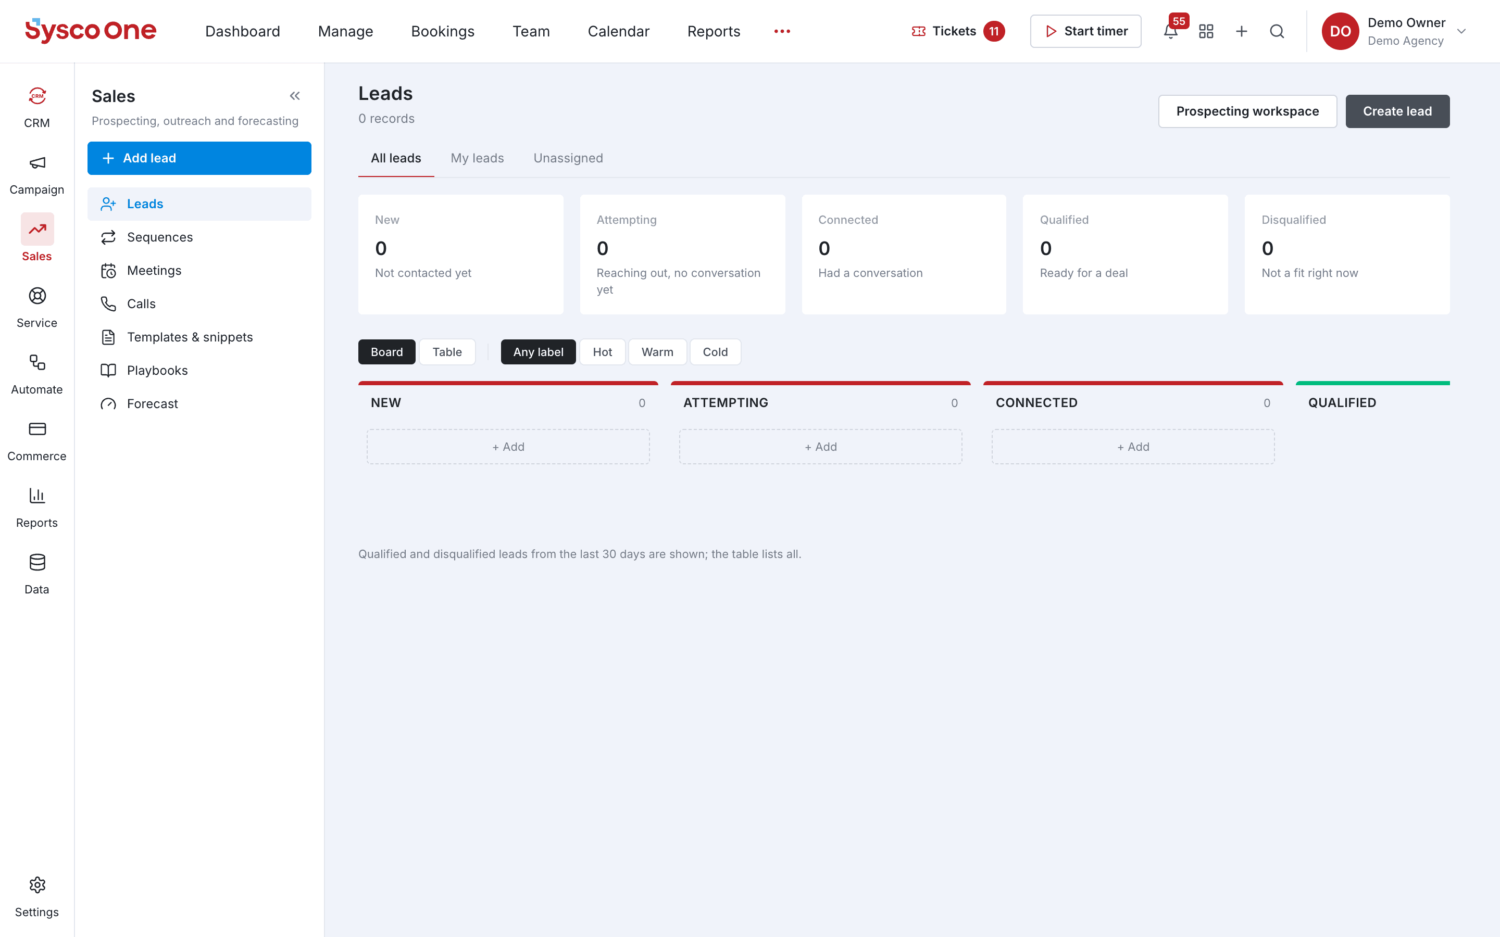Click the plus quick-add icon in header

1242,31
